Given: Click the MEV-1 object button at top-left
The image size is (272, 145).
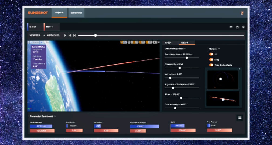Looking at the screenshot, I should 52,27.
